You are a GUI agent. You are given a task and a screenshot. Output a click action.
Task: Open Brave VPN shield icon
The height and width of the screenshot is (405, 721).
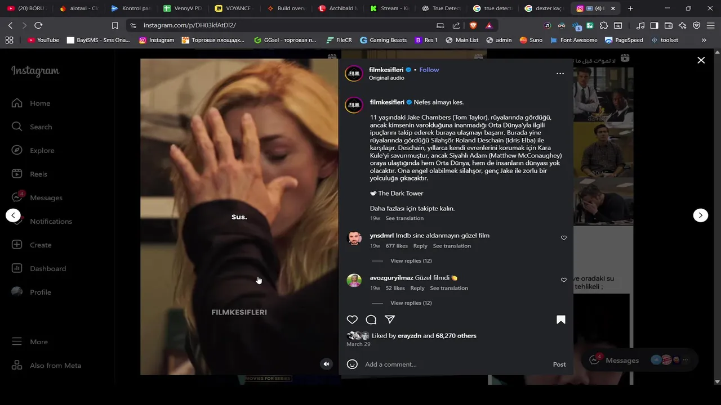point(697,25)
